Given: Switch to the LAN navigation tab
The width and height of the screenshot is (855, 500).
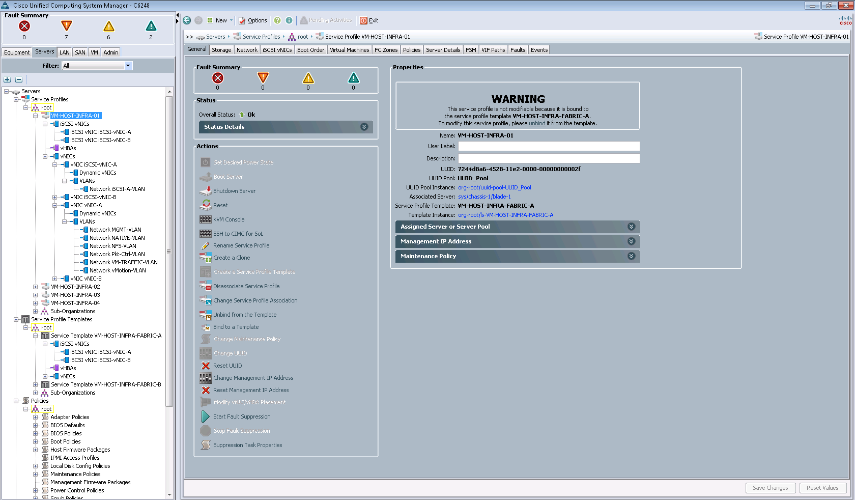Looking at the screenshot, I should pyautogui.click(x=65, y=52).
